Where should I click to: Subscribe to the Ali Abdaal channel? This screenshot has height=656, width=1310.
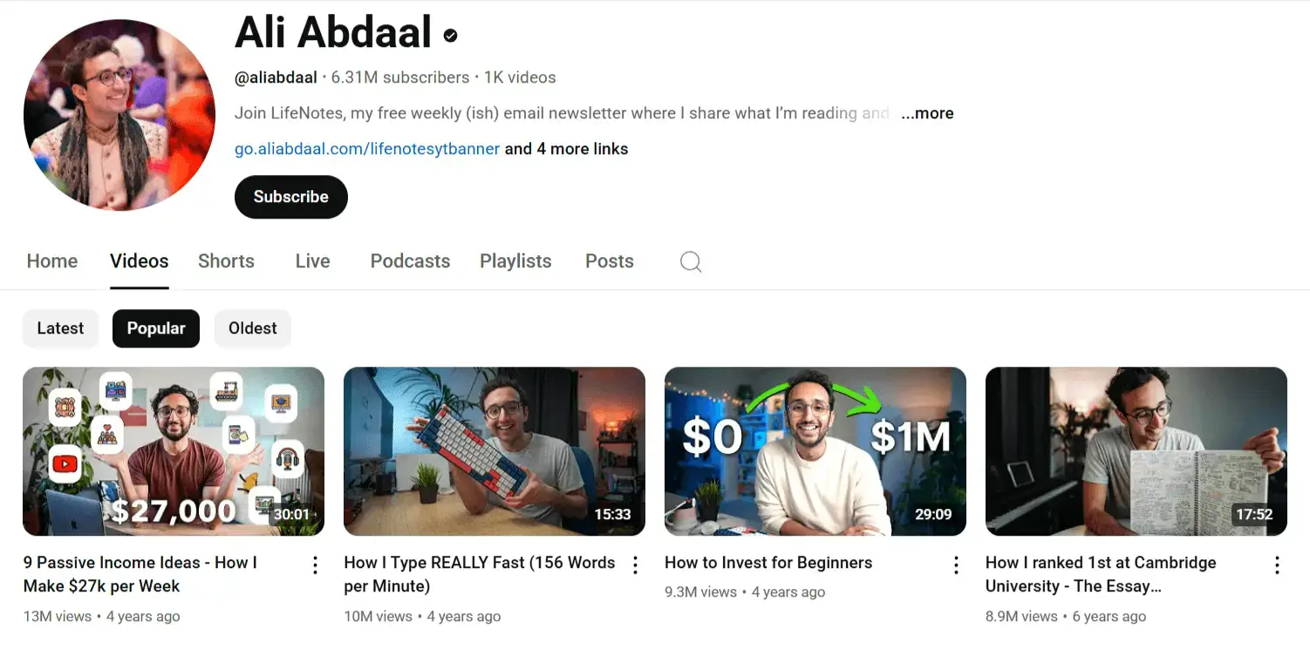(x=291, y=197)
